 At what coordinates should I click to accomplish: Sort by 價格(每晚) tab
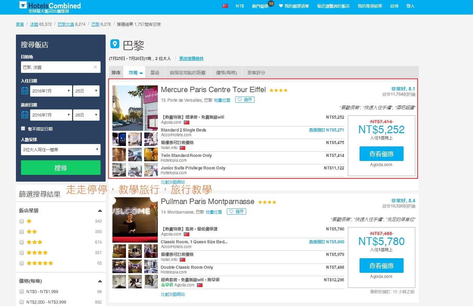pos(226,73)
